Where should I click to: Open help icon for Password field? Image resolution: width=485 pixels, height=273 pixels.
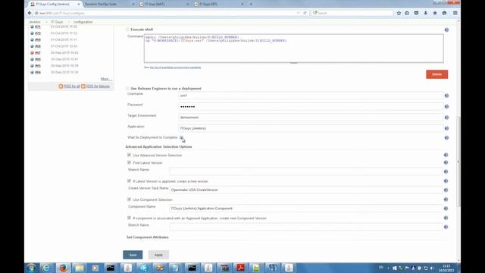tap(446, 106)
